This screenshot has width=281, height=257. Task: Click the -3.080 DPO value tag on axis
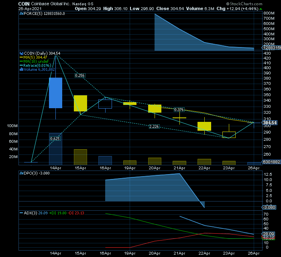[x=269, y=207]
